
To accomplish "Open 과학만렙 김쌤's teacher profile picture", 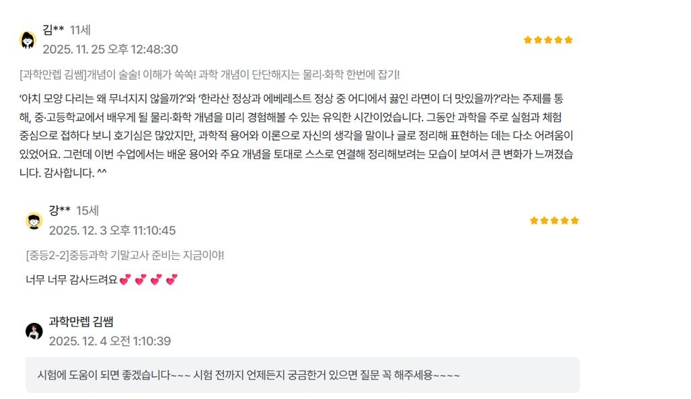I will [x=34, y=331].
